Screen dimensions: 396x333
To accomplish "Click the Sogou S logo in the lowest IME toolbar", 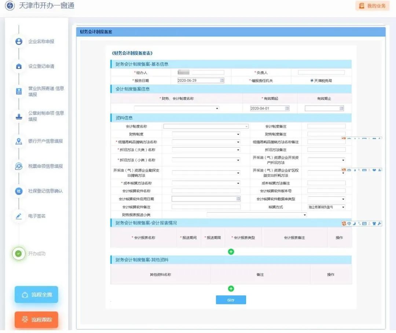I will (344, 223).
